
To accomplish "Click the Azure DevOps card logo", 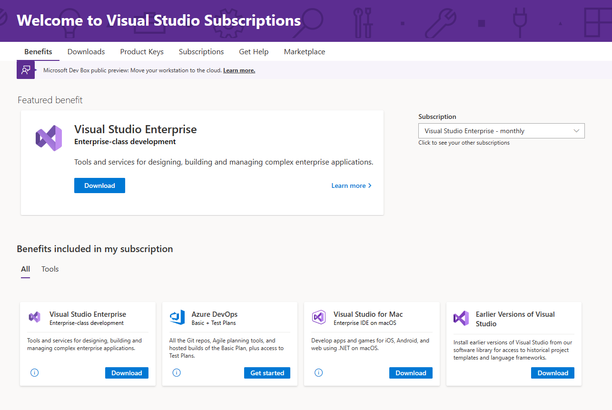I will [x=177, y=317].
